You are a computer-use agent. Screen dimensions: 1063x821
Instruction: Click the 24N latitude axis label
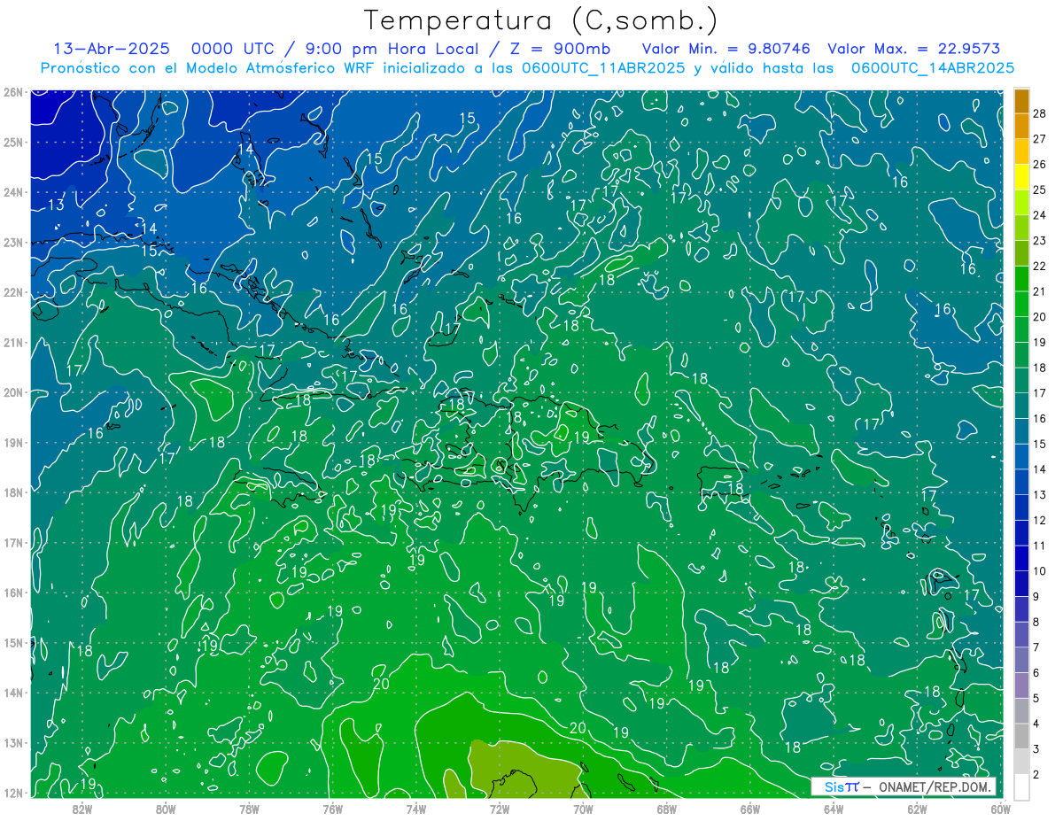[x=12, y=192]
